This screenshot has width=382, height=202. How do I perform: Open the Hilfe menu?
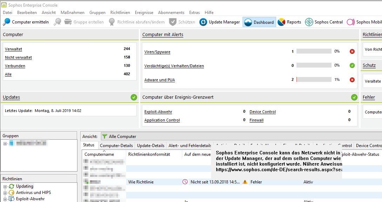pos(209,12)
